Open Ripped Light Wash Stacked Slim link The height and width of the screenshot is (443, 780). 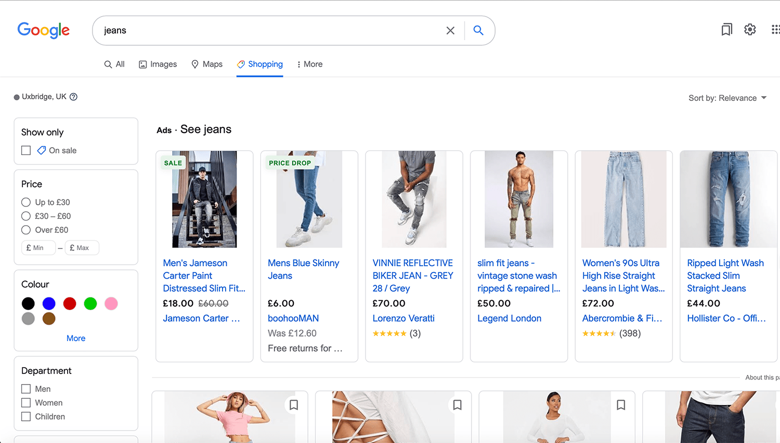click(x=725, y=276)
